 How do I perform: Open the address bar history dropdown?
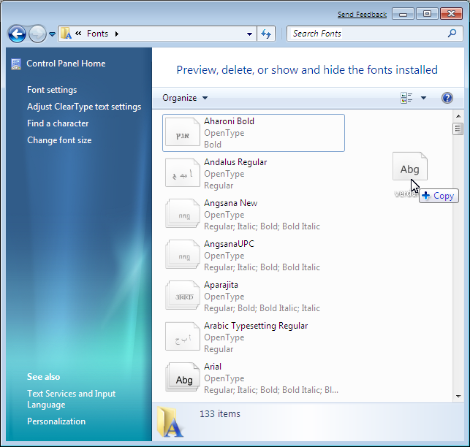pos(249,34)
